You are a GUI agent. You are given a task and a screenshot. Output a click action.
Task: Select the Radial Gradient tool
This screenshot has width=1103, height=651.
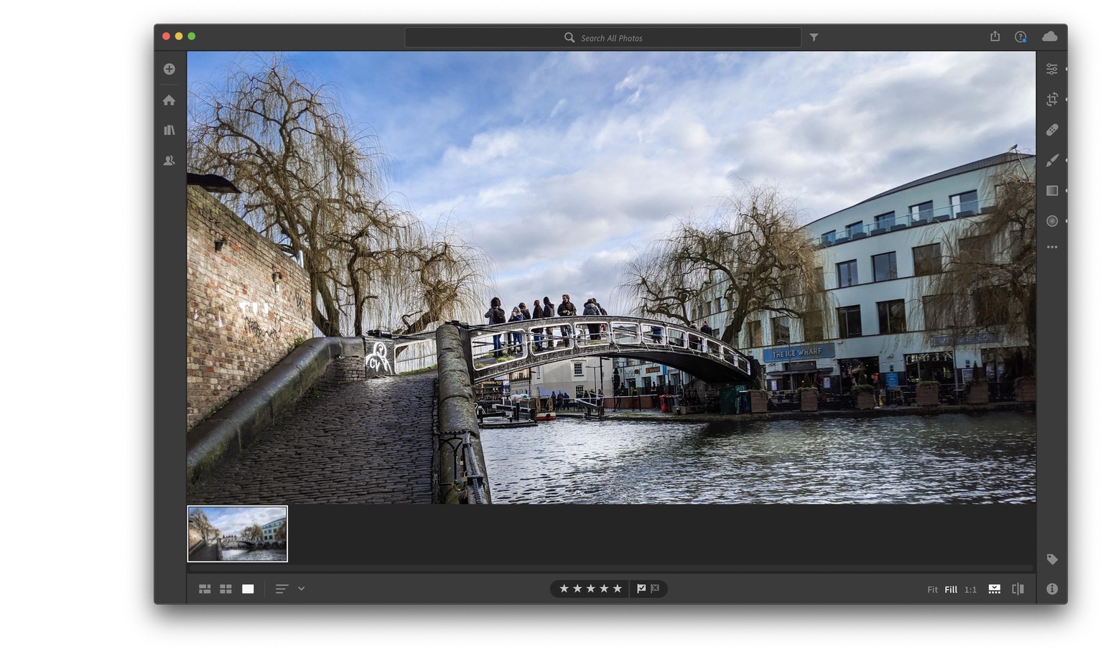coord(1052,221)
